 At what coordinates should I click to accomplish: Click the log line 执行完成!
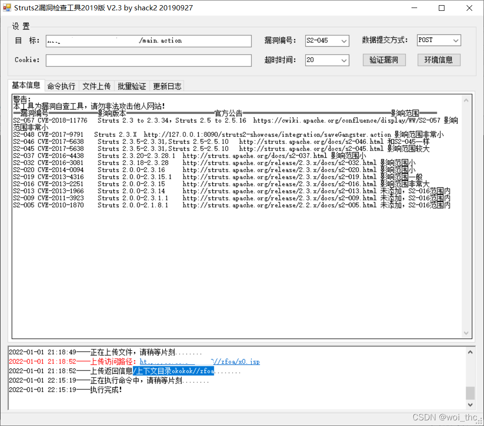coord(65,390)
